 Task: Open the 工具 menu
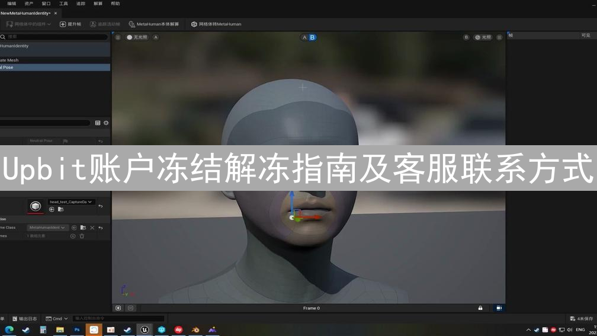tap(63, 4)
